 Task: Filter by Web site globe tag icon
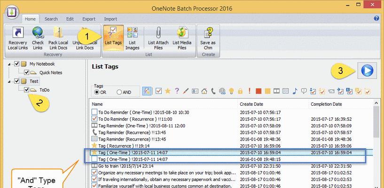point(222,91)
